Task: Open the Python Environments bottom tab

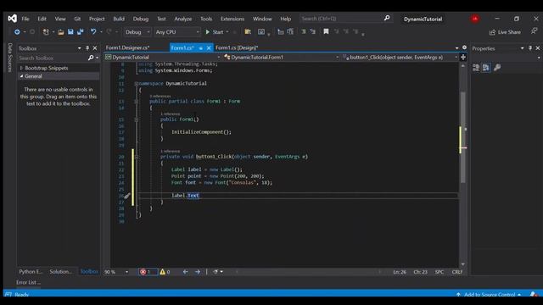Action: click(x=31, y=271)
